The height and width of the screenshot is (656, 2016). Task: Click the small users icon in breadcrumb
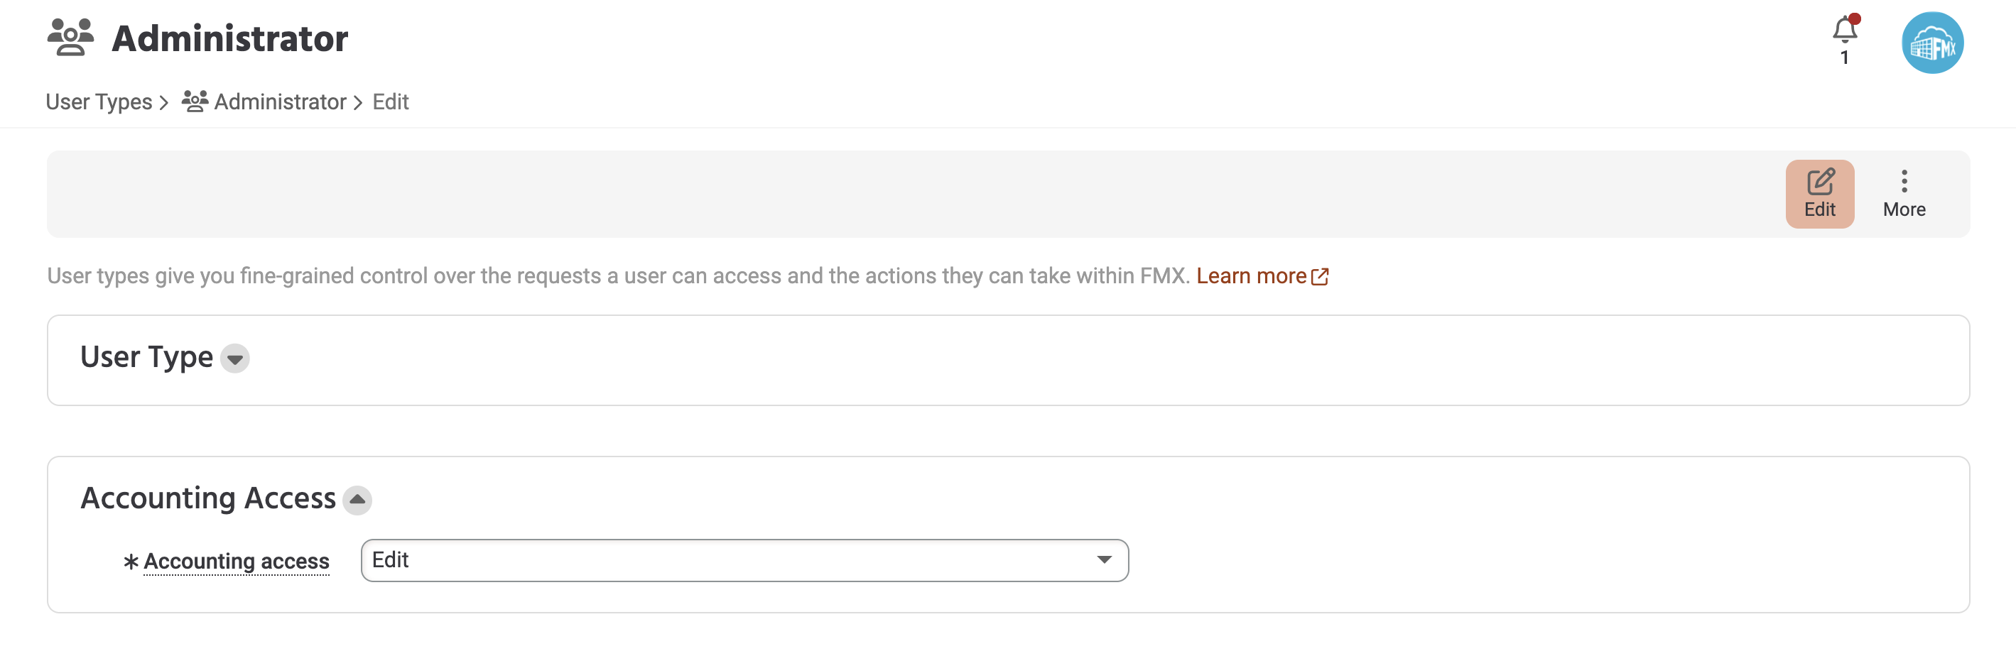tap(195, 102)
